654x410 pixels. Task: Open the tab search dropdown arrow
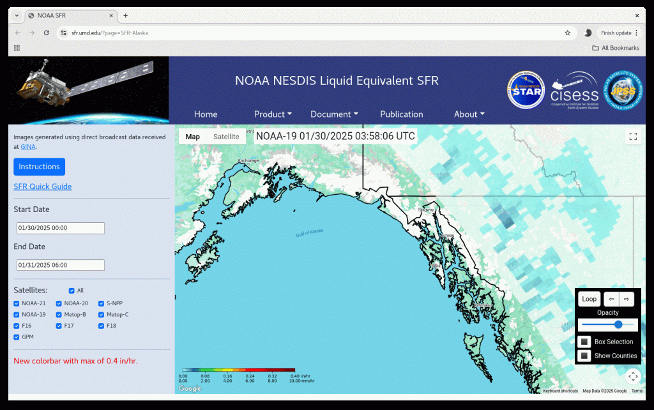point(17,15)
